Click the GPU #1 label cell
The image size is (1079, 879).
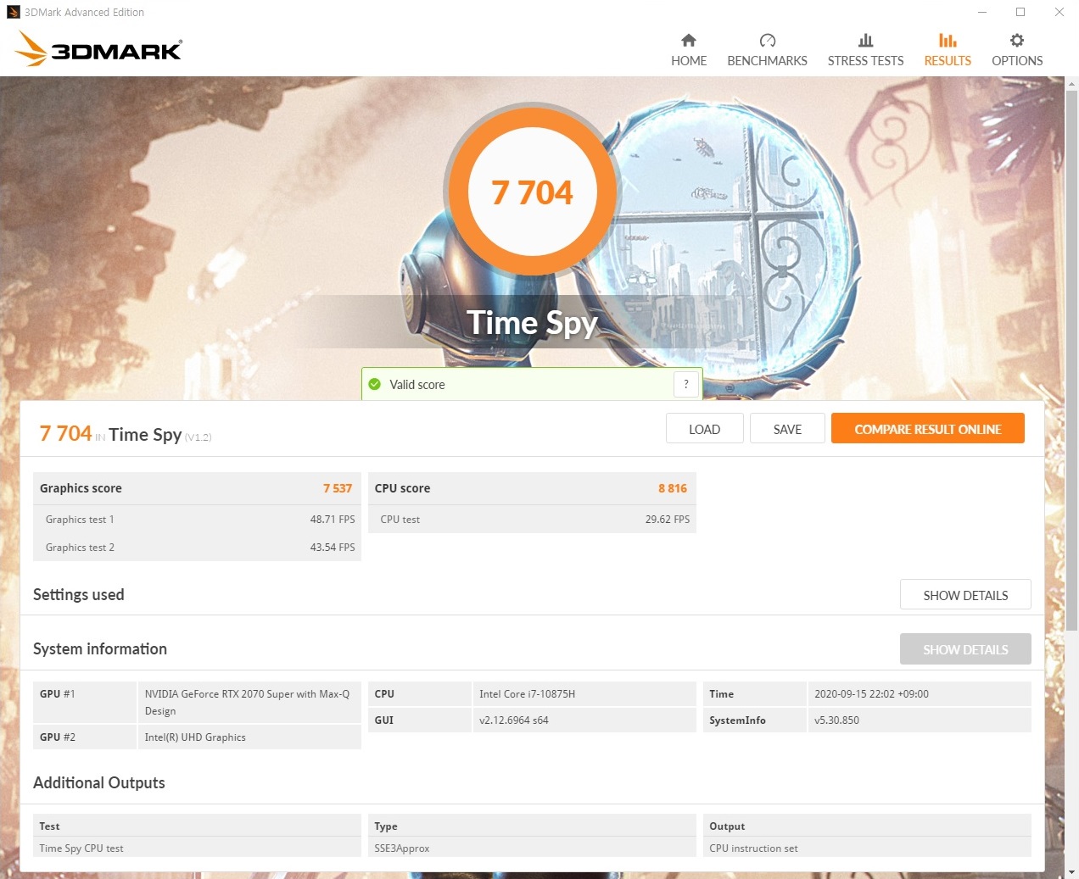pyautogui.click(x=85, y=702)
